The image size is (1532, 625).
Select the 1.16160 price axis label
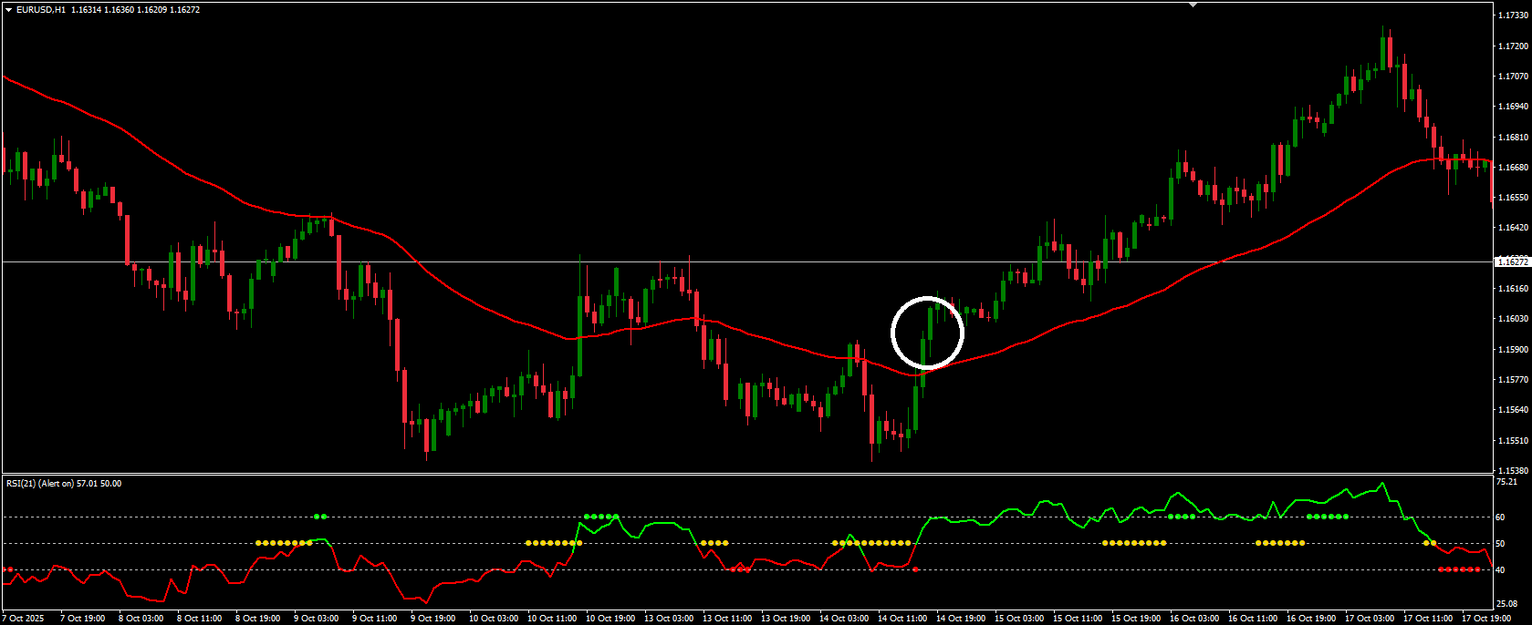click(1513, 289)
